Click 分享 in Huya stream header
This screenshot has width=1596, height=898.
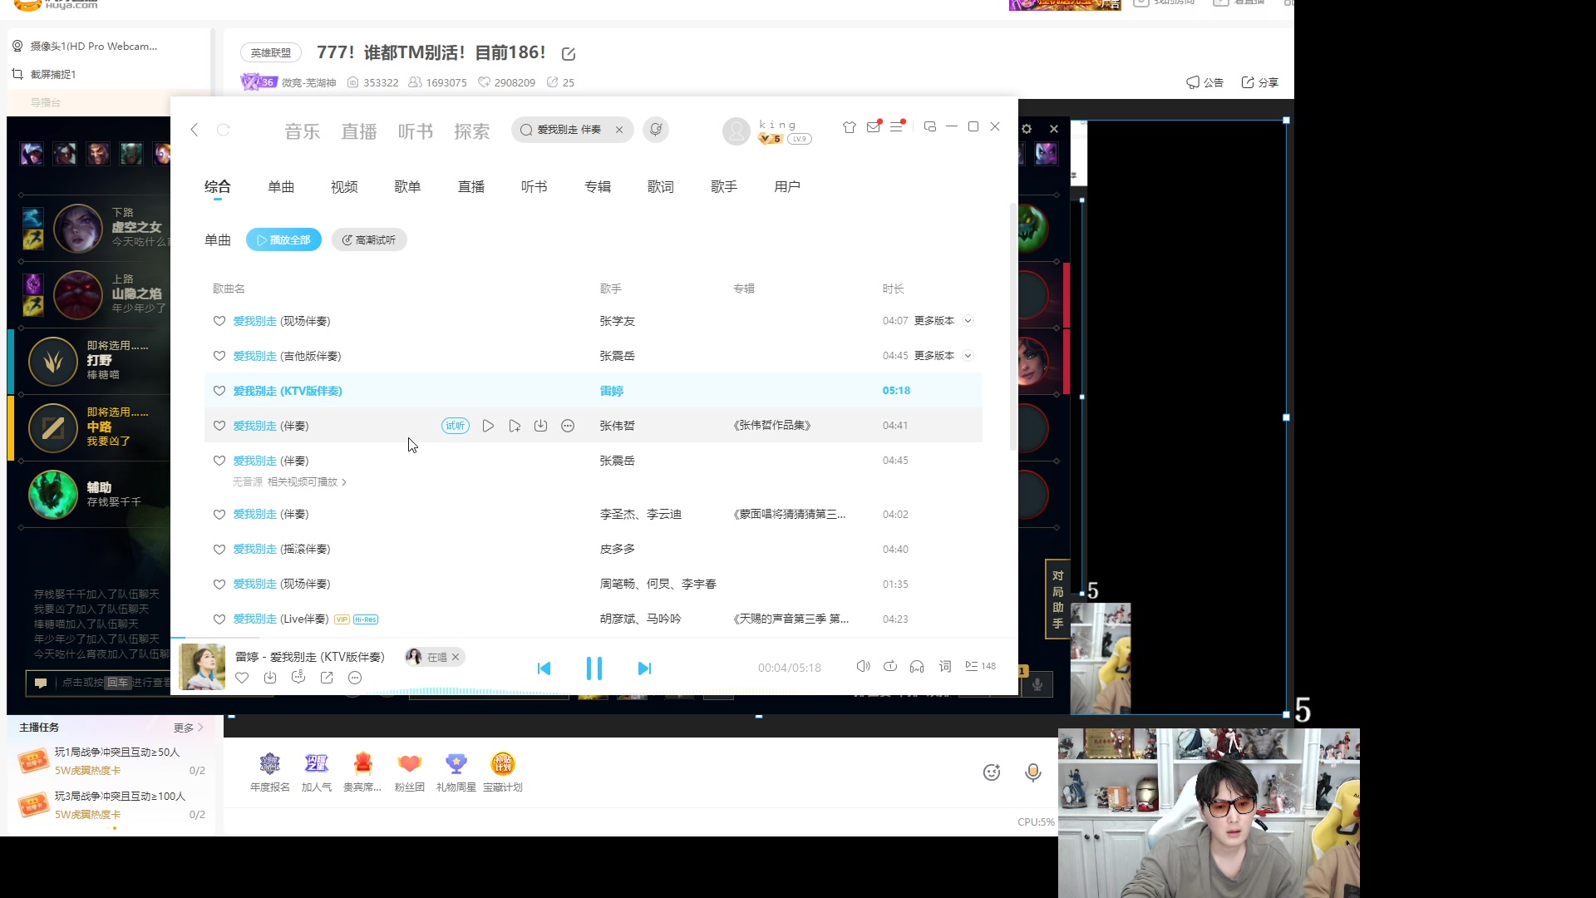[x=1259, y=82]
